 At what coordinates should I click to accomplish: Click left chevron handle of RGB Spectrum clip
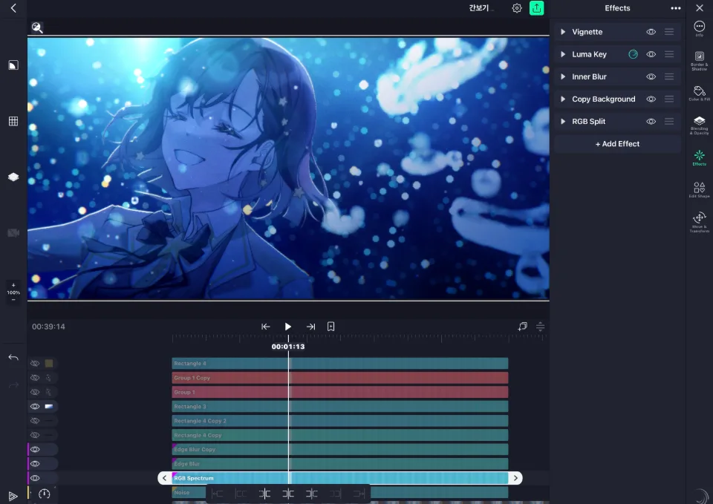pos(165,478)
